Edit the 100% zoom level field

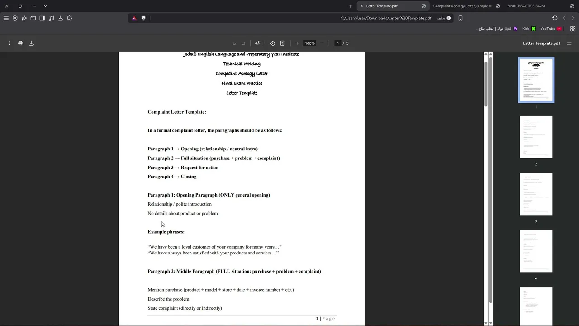point(310,43)
